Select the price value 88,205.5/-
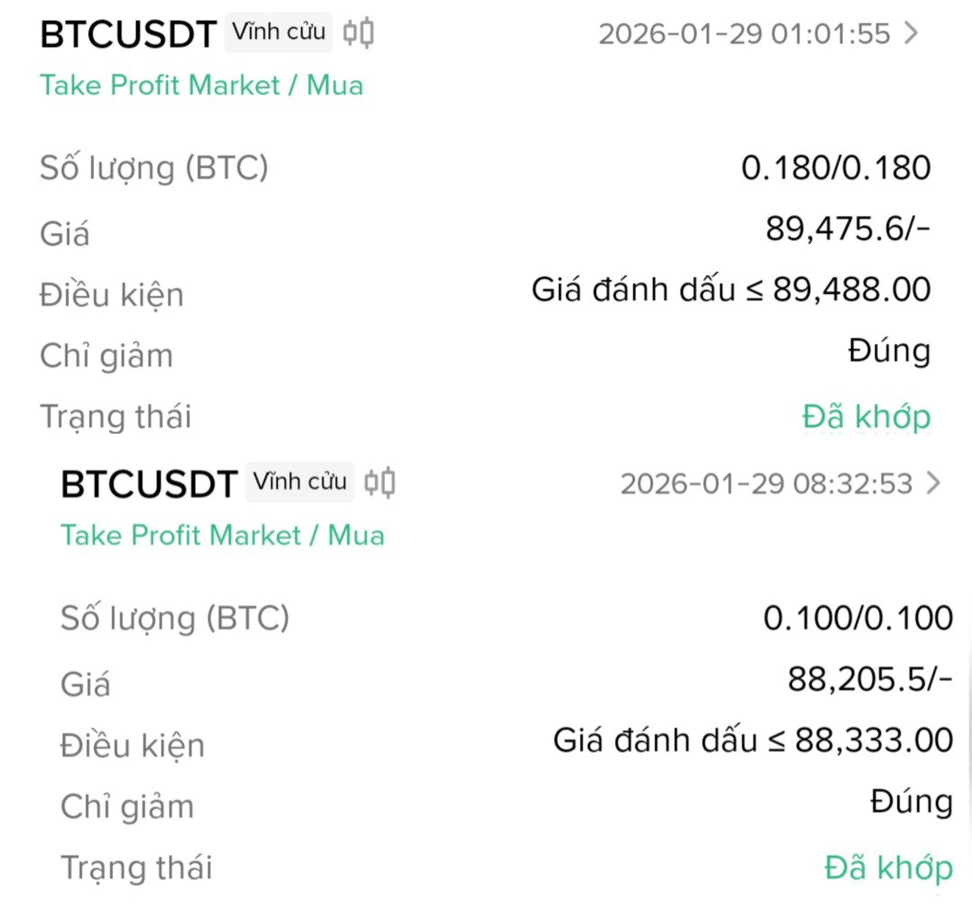Image resolution: width=972 pixels, height=915 pixels. (x=869, y=679)
